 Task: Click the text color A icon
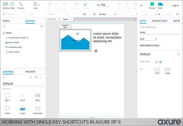tap(78, 14)
